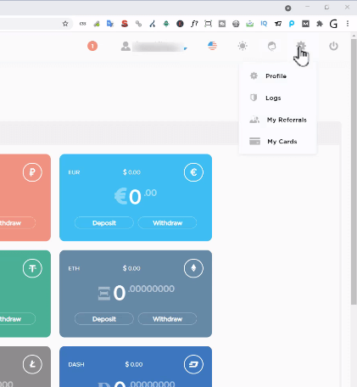This screenshot has width=357, height=387.
Task: Toggle light theme sun icon
Action: click(243, 46)
